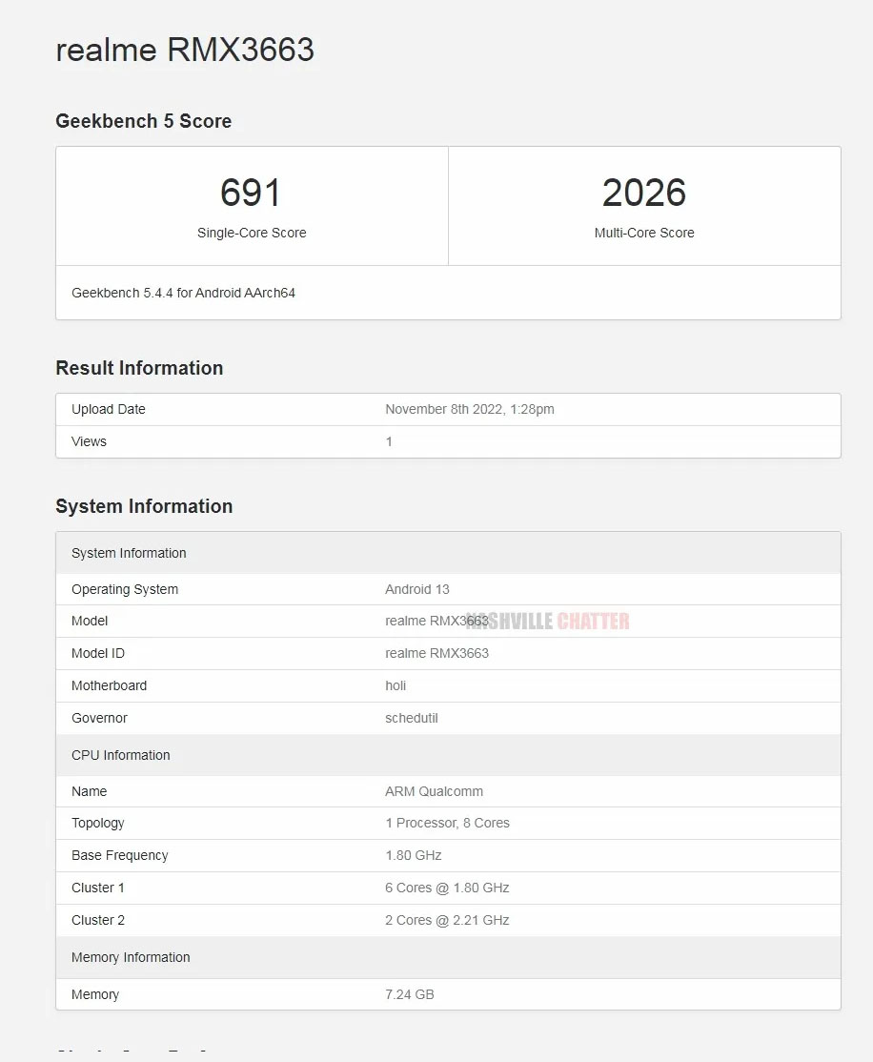
Task: Select the Geekbench 5.4.4 for Android text
Action: [x=183, y=293]
